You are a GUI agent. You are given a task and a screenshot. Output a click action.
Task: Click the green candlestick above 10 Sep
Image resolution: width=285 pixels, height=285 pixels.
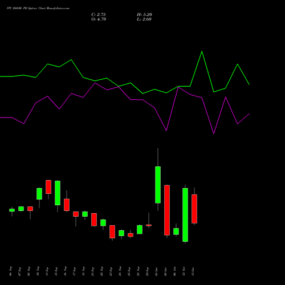39,194
